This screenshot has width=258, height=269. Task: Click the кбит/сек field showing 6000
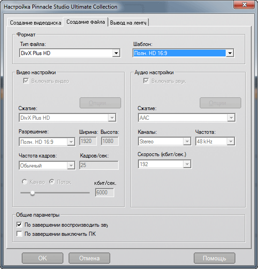pyautogui.click(x=105, y=193)
